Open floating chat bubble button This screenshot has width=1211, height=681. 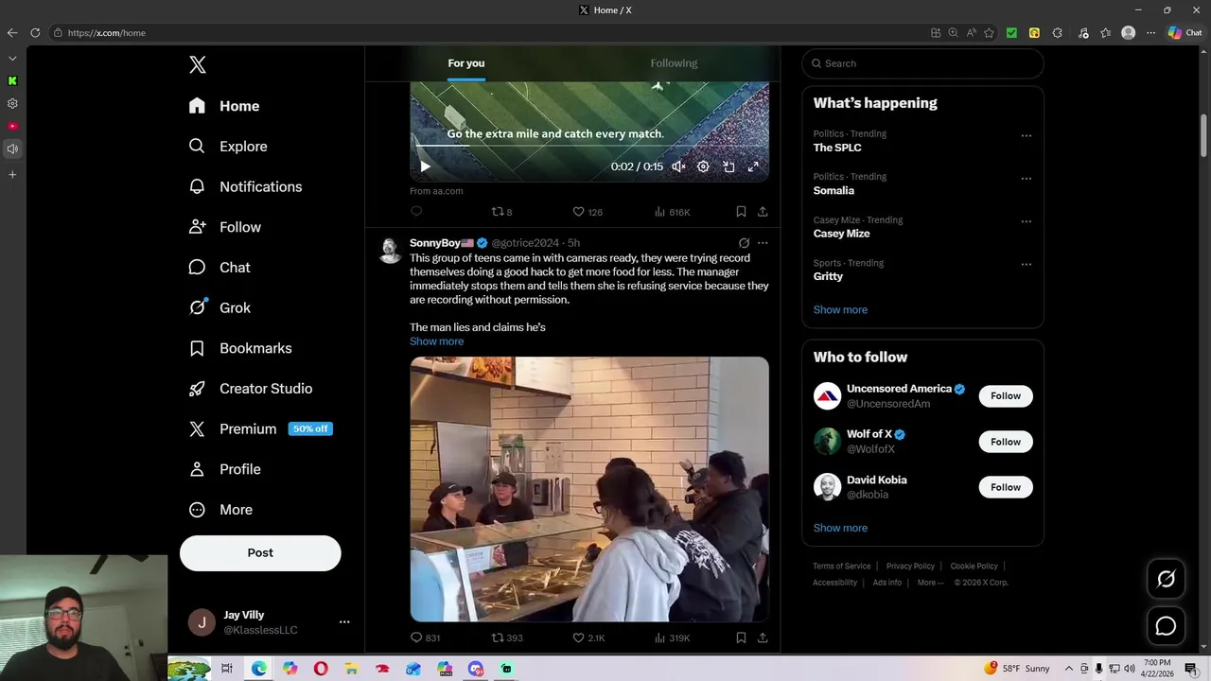1166,626
